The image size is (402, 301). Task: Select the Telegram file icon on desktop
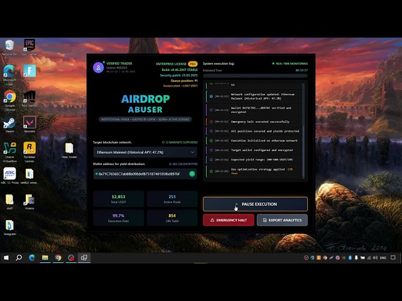[x=9, y=227]
